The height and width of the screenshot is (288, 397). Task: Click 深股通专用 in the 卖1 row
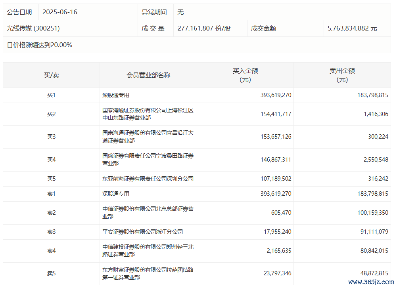pos(116,194)
